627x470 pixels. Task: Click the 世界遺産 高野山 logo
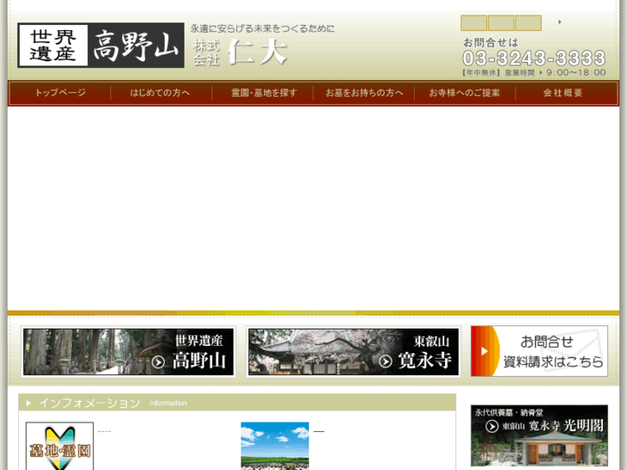coord(101,45)
